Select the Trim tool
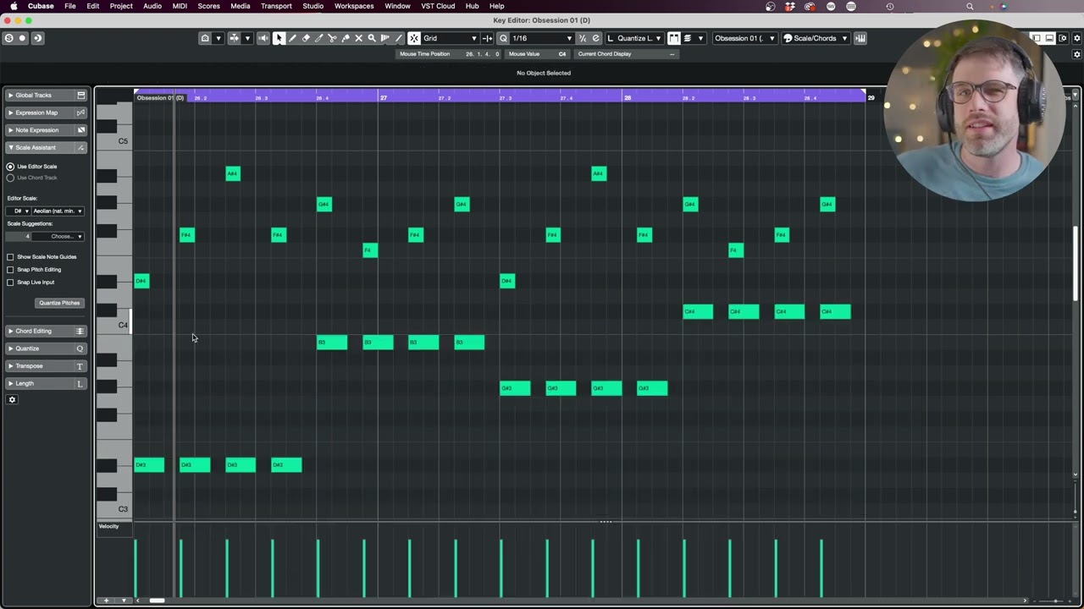 [318, 38]
